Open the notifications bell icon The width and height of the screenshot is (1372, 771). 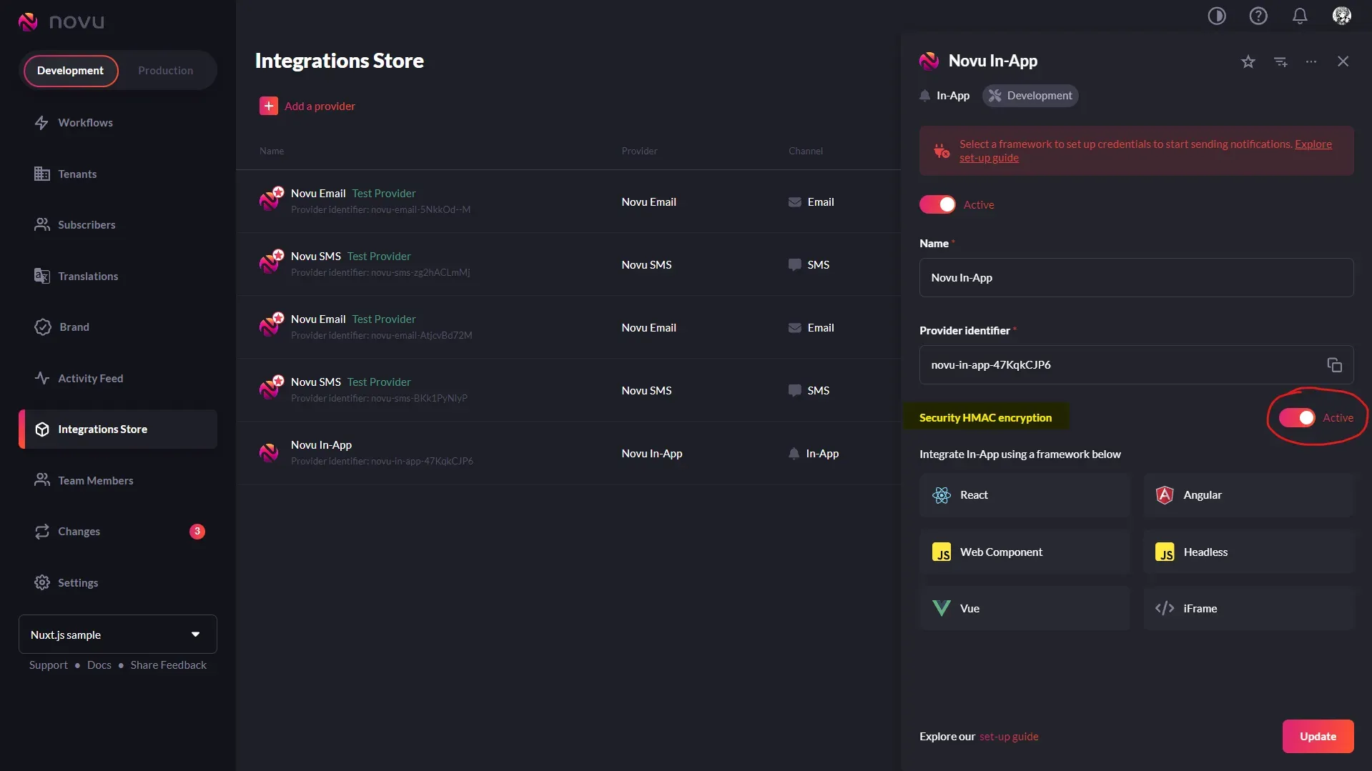pyautogui.click(x=1300, y=16)
